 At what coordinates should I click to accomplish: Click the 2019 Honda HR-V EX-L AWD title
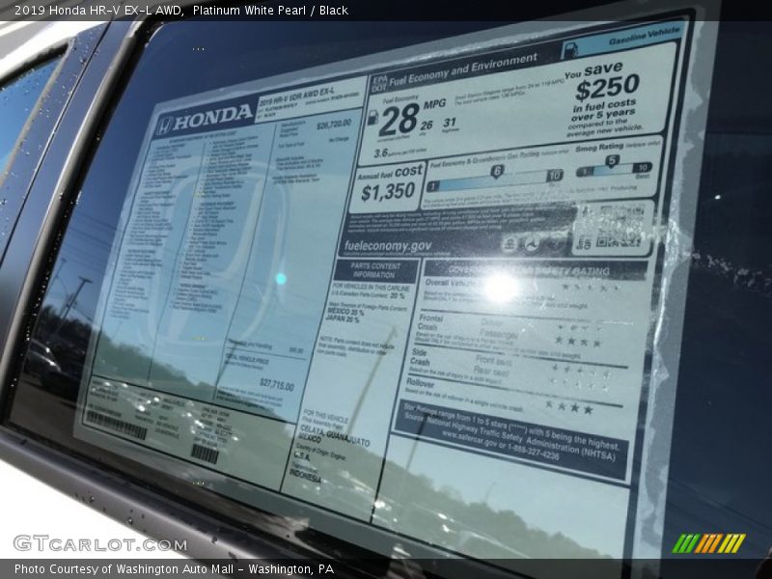coord(95,10)
